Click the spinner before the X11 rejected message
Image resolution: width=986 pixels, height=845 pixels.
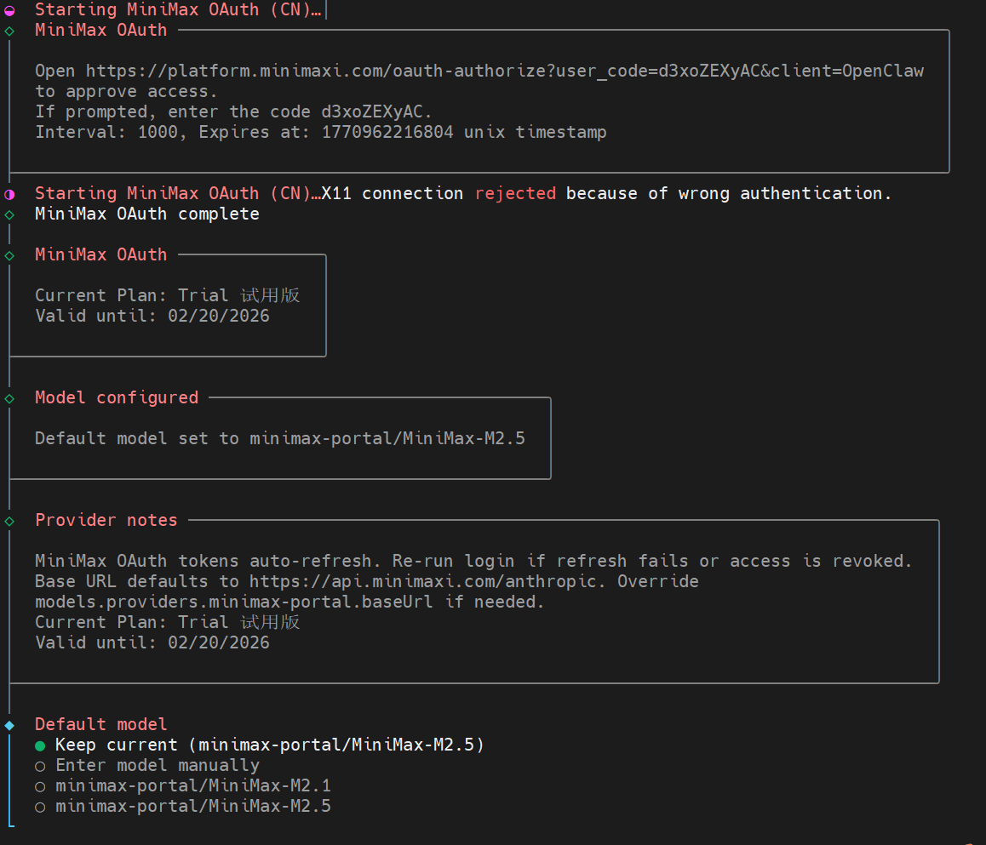point(9,194)
